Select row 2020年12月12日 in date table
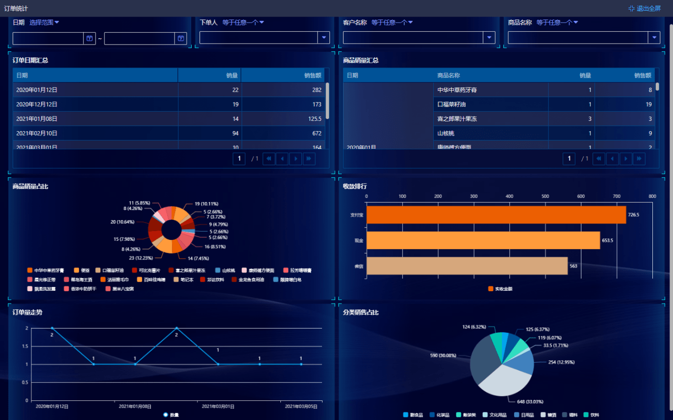Screen dimensions: 673x420 tap(169, 104)
